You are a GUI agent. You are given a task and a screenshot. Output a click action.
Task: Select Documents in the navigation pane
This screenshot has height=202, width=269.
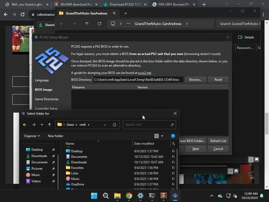pyautogui.click(x=39, y=162)
